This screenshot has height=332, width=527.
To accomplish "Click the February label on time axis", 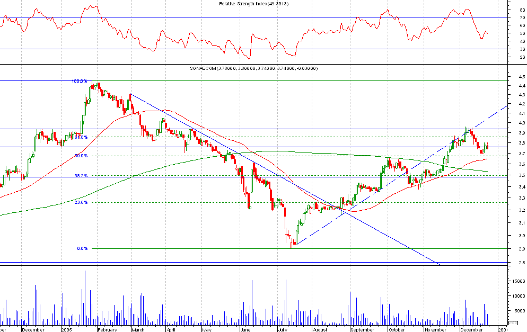I will 107,330.
